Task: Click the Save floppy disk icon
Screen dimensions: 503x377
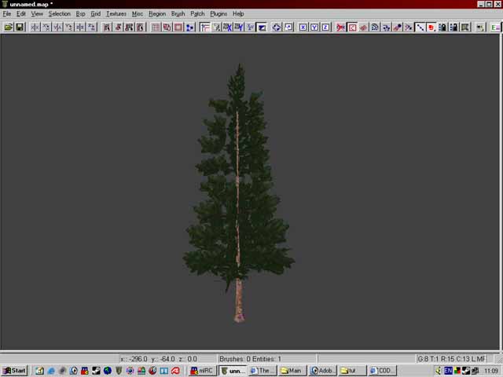Action: tap(20, 27)
